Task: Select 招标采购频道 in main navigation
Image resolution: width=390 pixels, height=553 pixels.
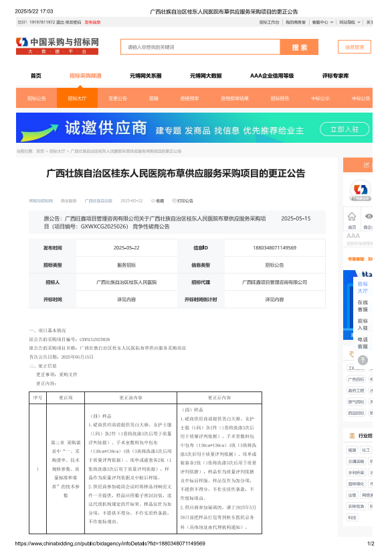Action: coord(86,76)
